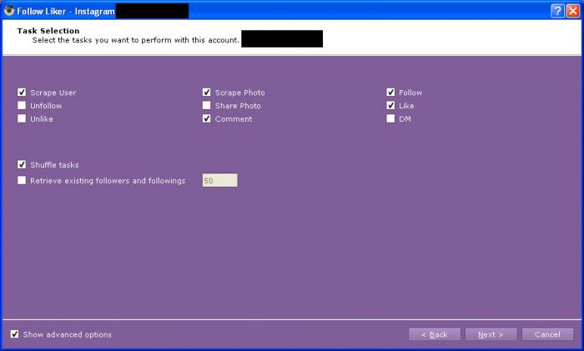Disable Show advanced options

pos(14,334)
